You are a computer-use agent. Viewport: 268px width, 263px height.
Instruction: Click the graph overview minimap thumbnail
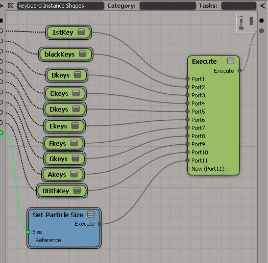pyautogui.click(x=246, y=23)
